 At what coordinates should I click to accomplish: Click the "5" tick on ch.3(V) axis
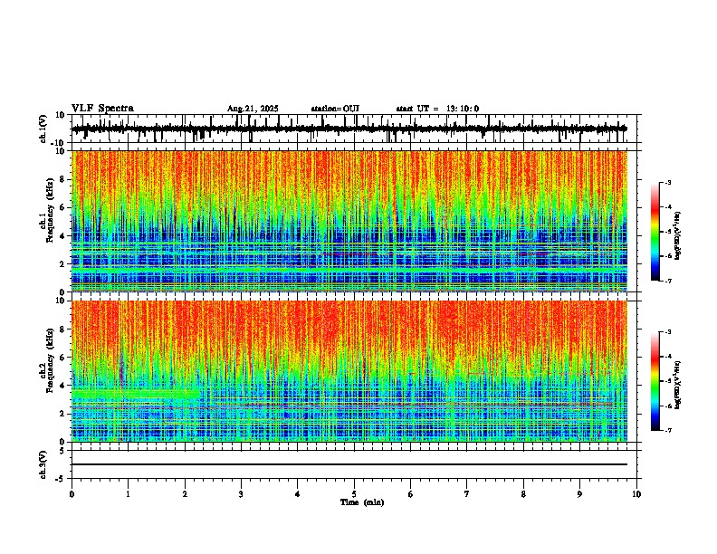(63, 450)
